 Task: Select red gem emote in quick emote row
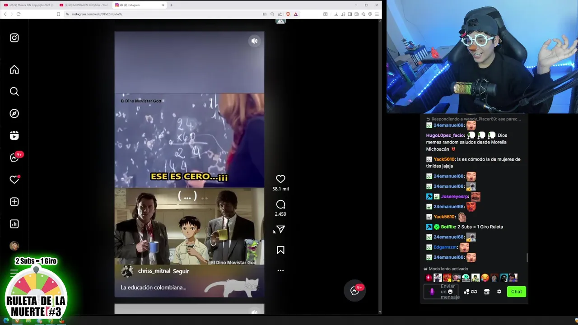click(429, 278)
